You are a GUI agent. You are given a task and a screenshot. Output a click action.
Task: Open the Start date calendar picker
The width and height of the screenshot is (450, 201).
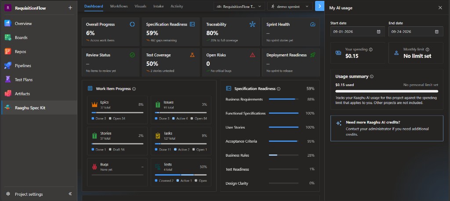[x=378, y=32]
